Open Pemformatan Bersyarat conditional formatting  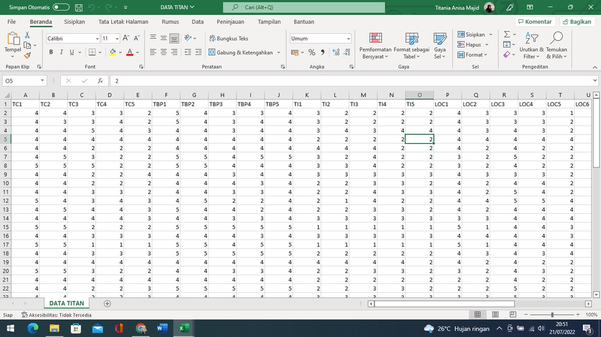coord(375,46)
